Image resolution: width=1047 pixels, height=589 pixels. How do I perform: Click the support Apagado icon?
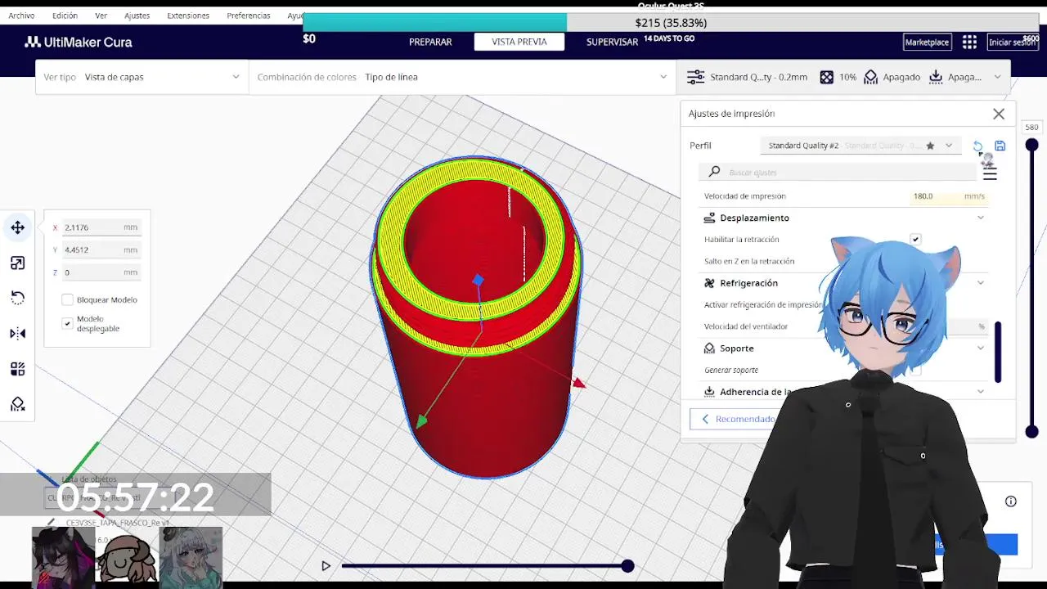pyautogui.click(x=870, y=77)
